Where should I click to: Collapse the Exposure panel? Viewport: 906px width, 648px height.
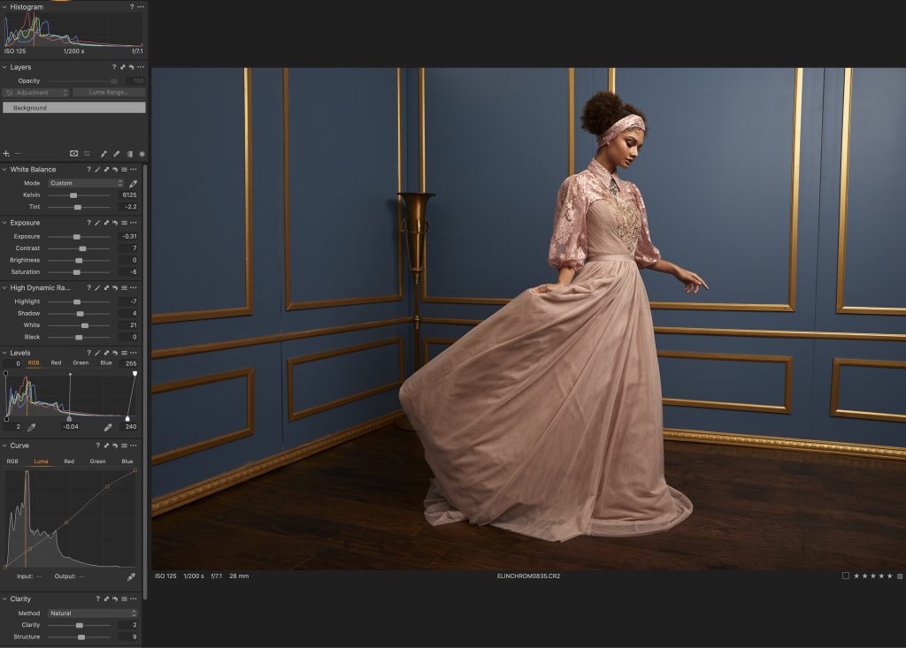click(x=4, y=223)
